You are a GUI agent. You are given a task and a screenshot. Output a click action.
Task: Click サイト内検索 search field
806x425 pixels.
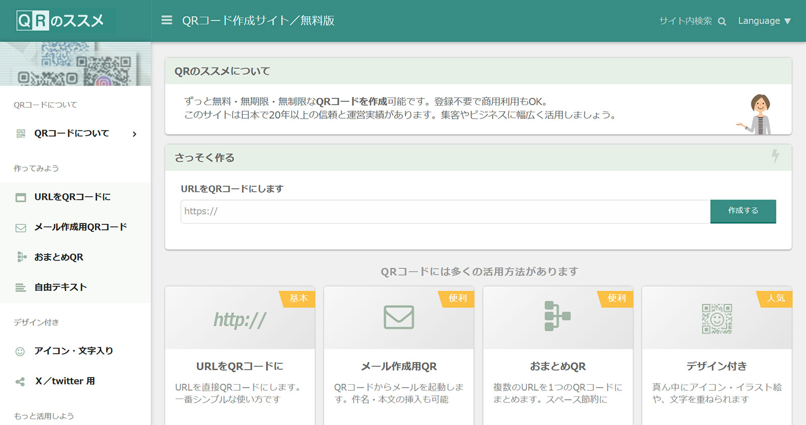click(686, 21)
